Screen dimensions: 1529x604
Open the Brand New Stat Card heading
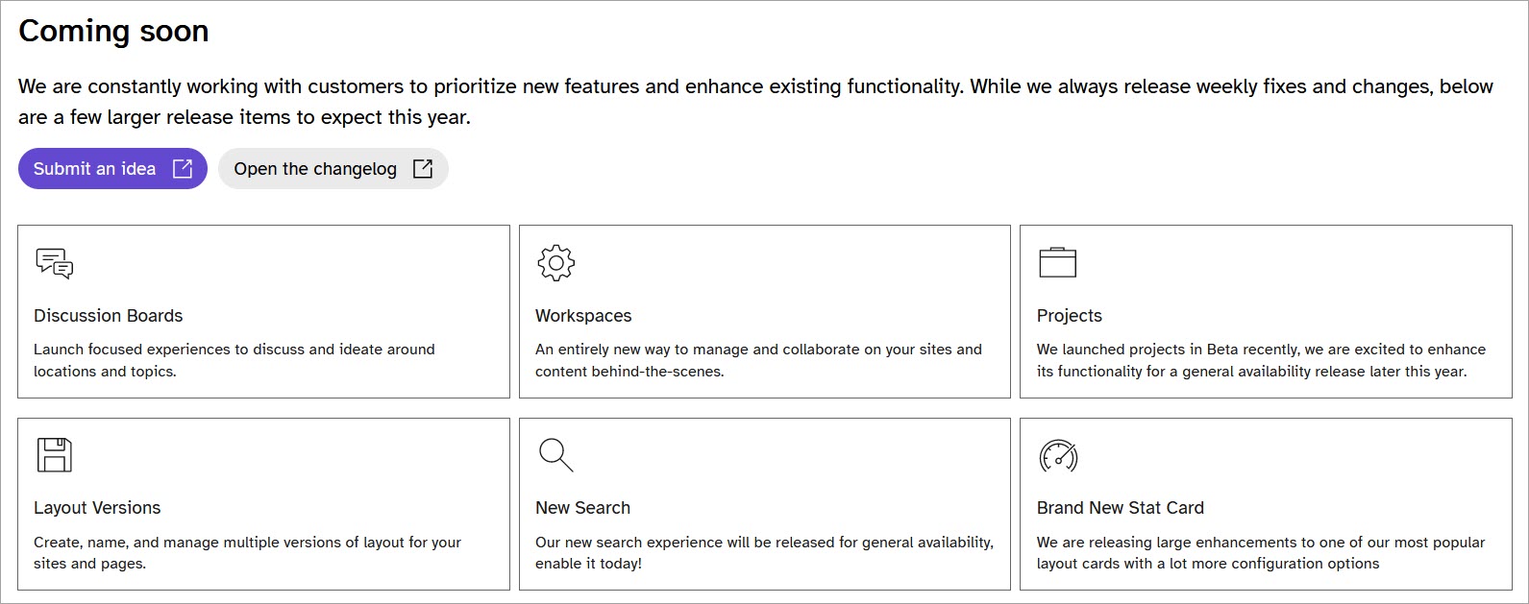click(x=1120, y=508)
